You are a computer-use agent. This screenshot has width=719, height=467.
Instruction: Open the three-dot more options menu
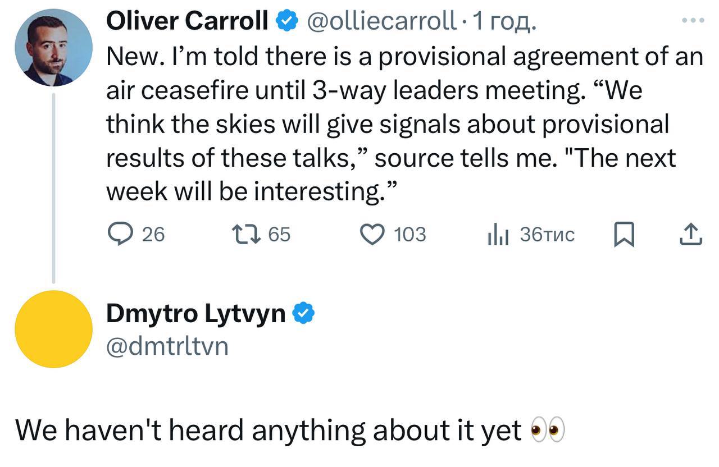(x=692, y=21)
